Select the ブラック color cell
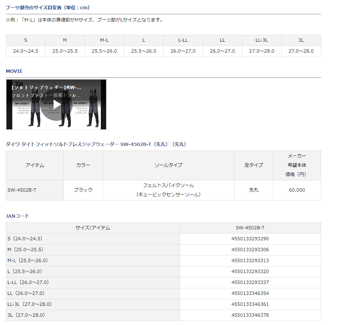 83,190
